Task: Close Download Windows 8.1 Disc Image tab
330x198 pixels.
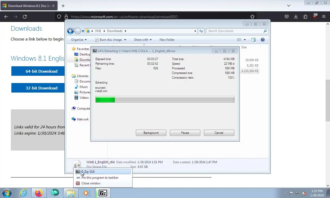Action: tap(53, 6)
